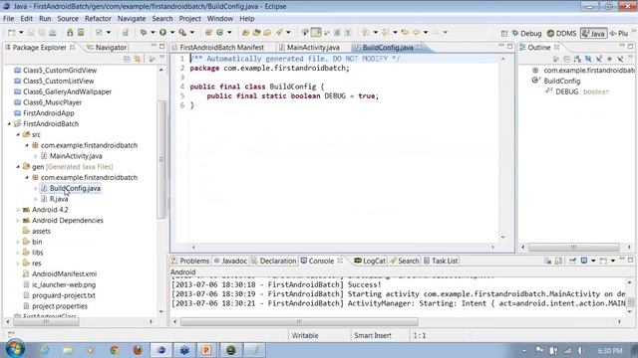Switch to the Debug perspective
The height and width of the screenshot is (358, 638).
(x=527, y=33)
